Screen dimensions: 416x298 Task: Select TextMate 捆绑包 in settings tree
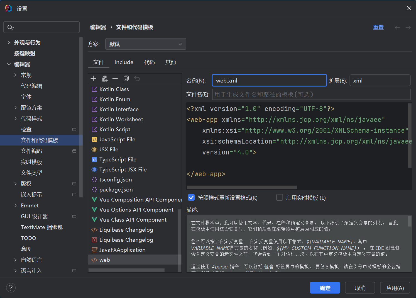pyautogui.click(x=42, y=227)
